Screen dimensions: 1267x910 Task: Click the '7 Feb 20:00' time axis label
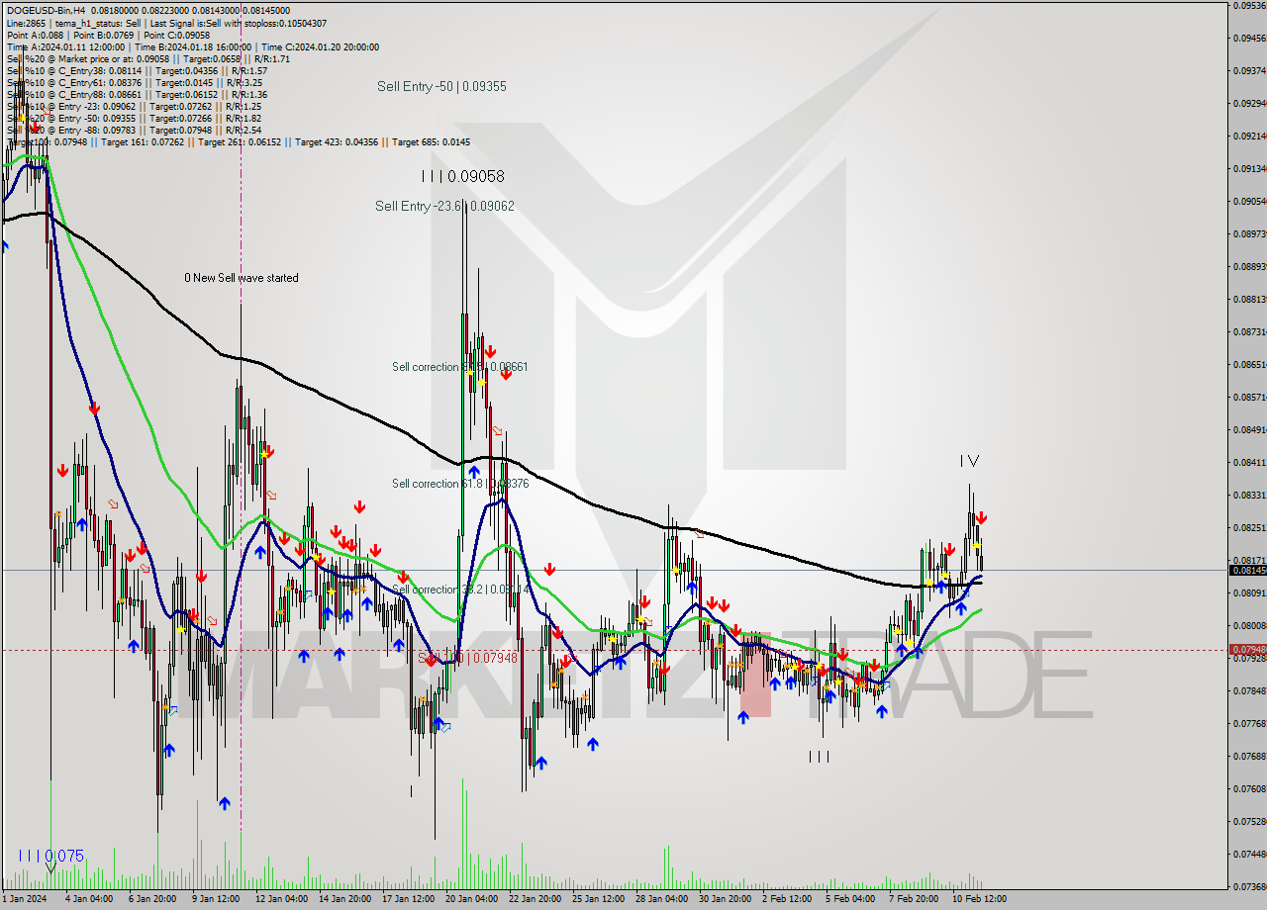tap(916, 899)
